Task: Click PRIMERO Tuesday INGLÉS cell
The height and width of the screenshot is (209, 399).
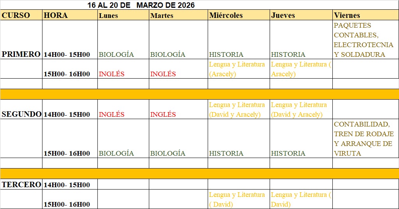Action: click(x=163, y=74)
